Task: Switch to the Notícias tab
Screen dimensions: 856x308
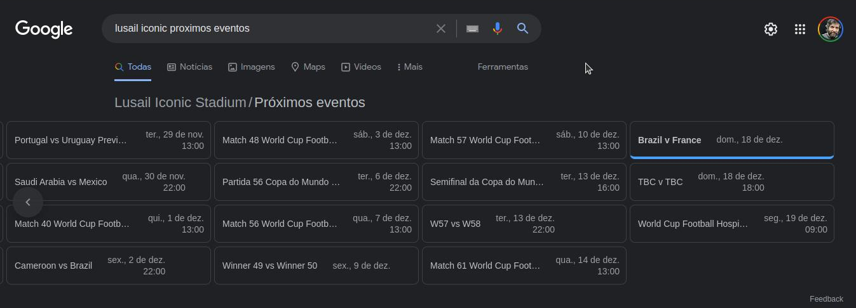Action: point(189,67)
